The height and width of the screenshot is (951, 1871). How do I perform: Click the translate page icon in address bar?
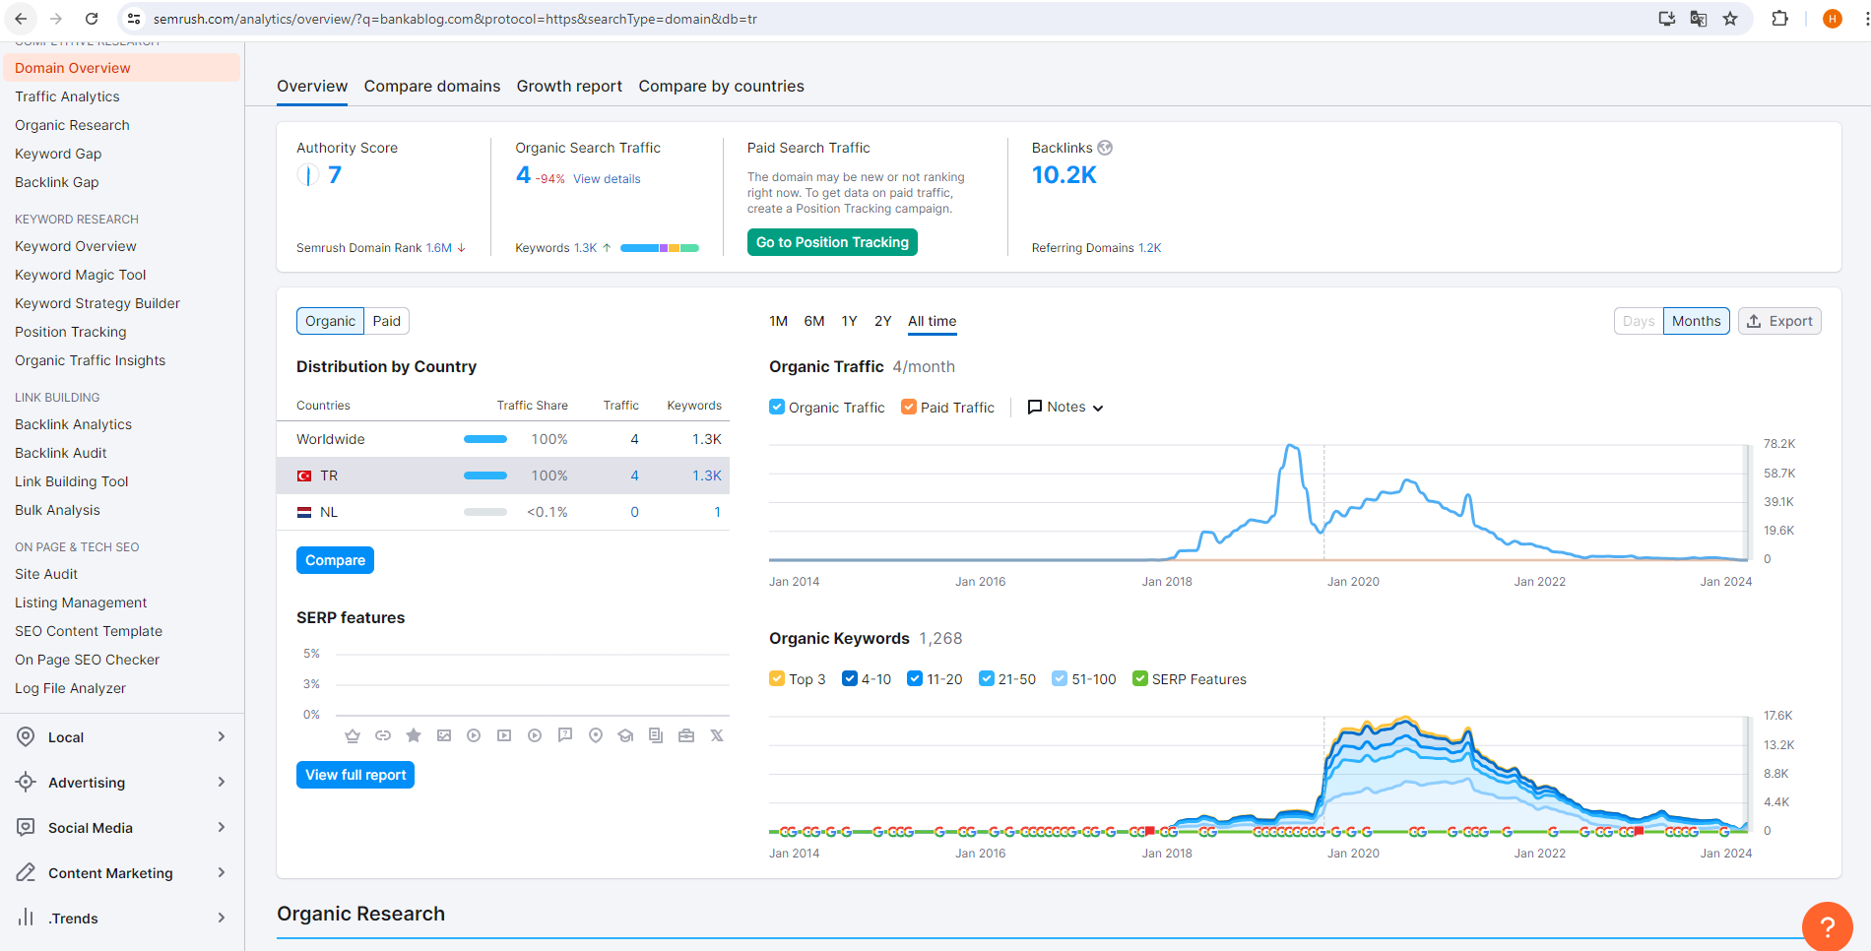pyautogui.click(x=1699, y=19)
